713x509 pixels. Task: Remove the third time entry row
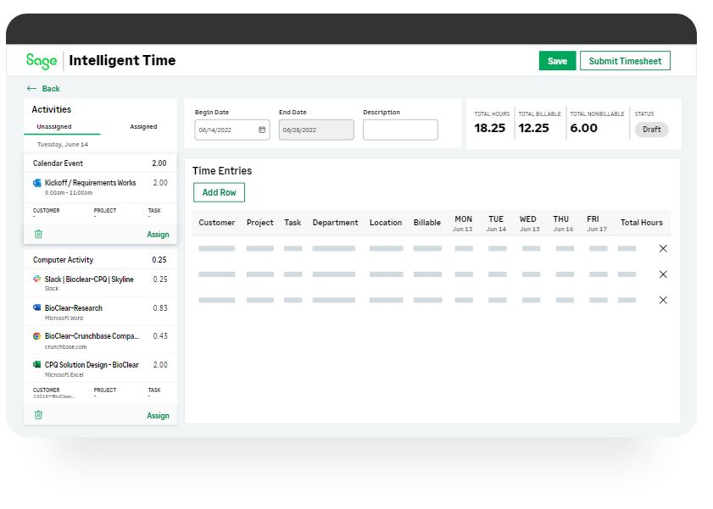point(663,300)
